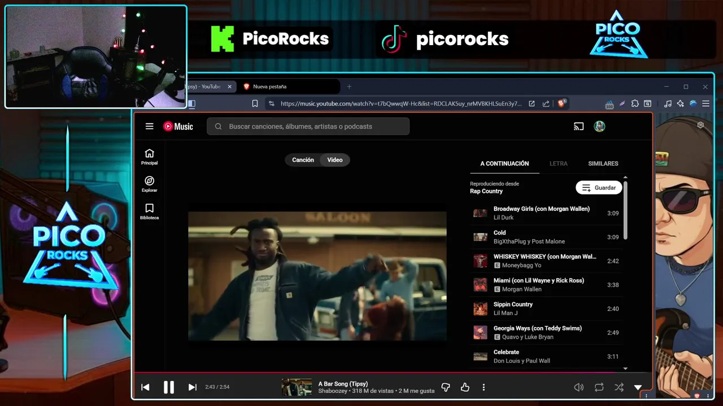Toggle the browser sidebar panel

pos(191,104)
